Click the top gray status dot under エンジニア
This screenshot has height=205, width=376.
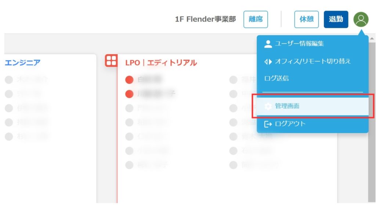click(9, 80)
